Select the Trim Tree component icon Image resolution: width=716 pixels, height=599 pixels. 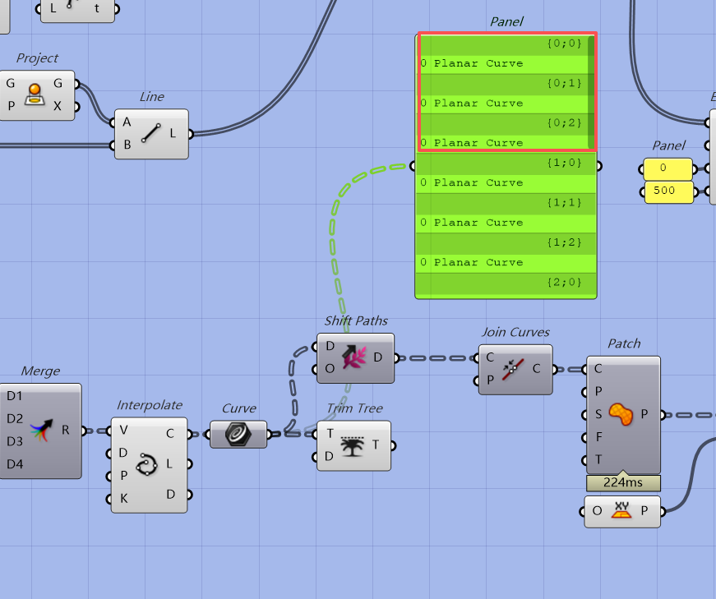click(354, 445)
